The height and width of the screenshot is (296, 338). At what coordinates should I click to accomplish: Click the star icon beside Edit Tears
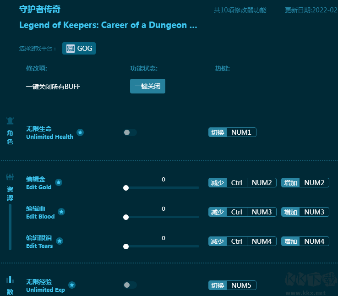tap(60, 241)
